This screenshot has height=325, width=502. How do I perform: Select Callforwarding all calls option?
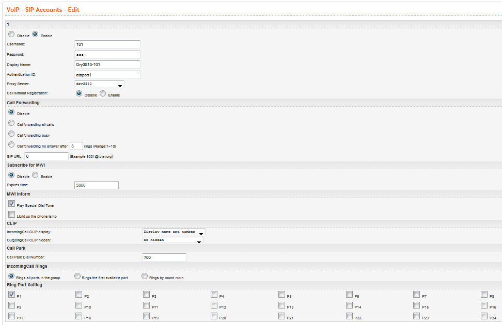[11, 123]
